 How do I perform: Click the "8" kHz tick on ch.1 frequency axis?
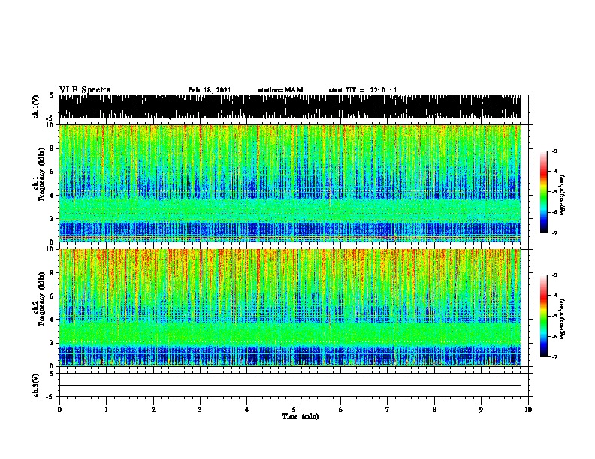tap(53, 148)
